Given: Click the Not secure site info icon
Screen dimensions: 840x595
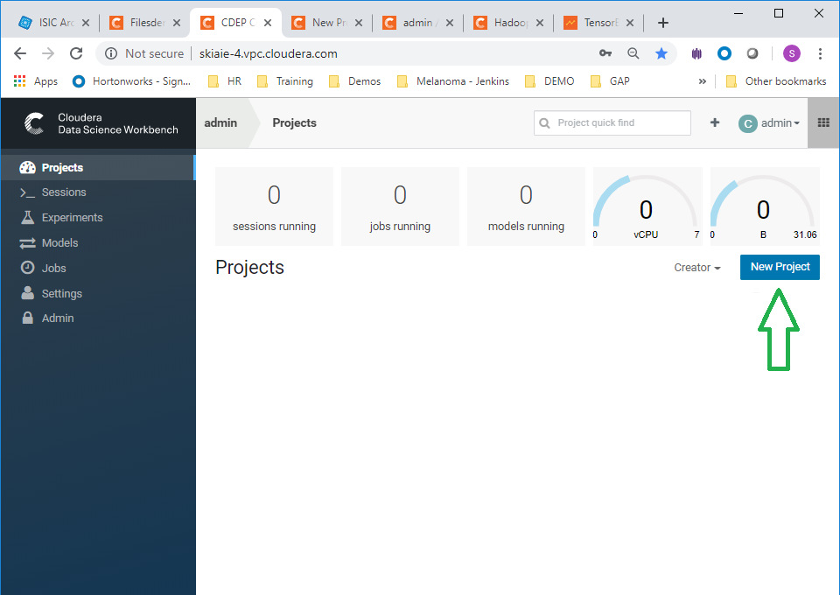Looking at the screenshot, I should coord(111,53).
